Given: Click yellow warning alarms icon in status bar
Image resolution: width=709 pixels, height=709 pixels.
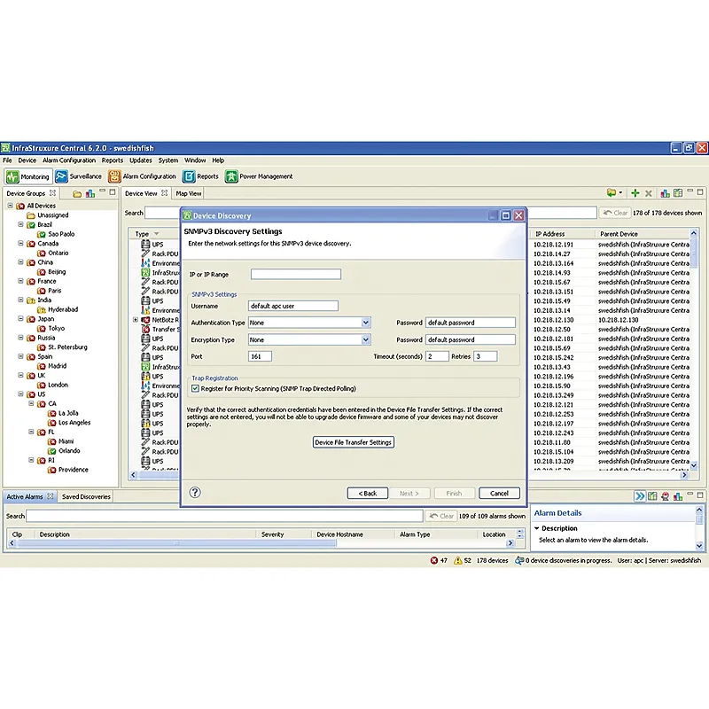Looking at the screenshot, I should pyautogui.click(x=458, y=561).
